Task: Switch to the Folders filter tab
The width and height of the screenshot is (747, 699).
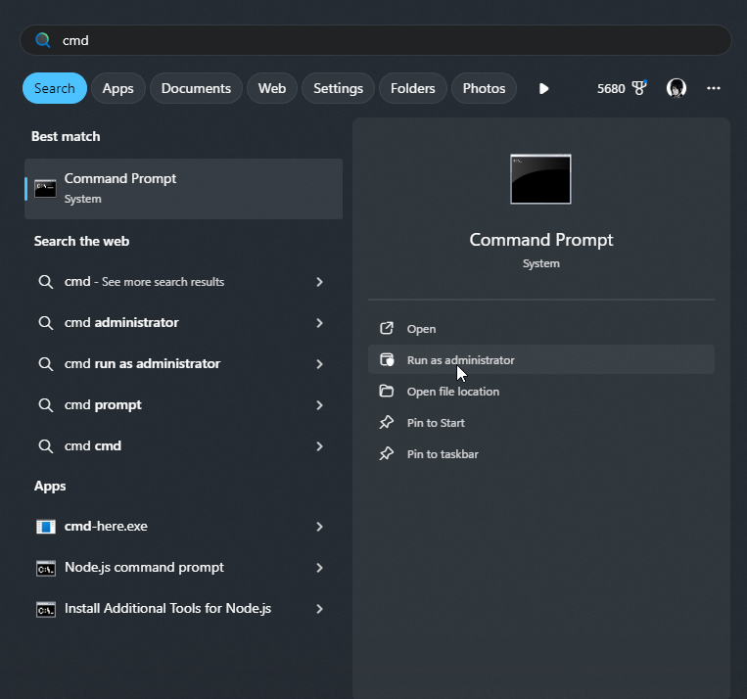Action: (412, 88)
